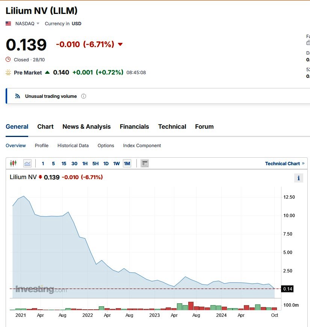Viewport: 310px width, 327px height.
Task: Click the 100.0m volume axis label
Action: [x=291, y=305]
